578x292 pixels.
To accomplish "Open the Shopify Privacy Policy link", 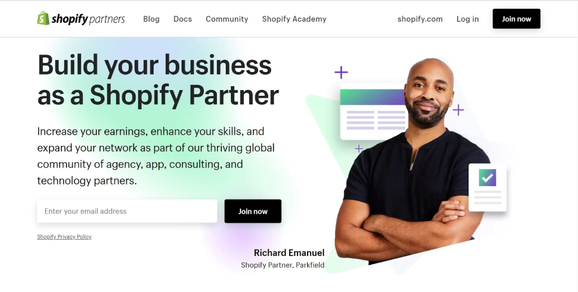I will pyautogui.click(x=64, y=237).
